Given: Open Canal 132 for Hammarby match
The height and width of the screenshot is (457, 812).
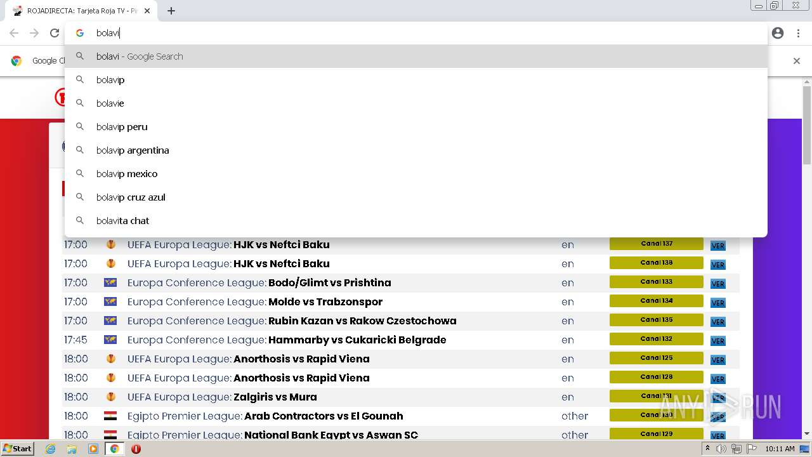Looking at the screenshot, I should 657,339.
